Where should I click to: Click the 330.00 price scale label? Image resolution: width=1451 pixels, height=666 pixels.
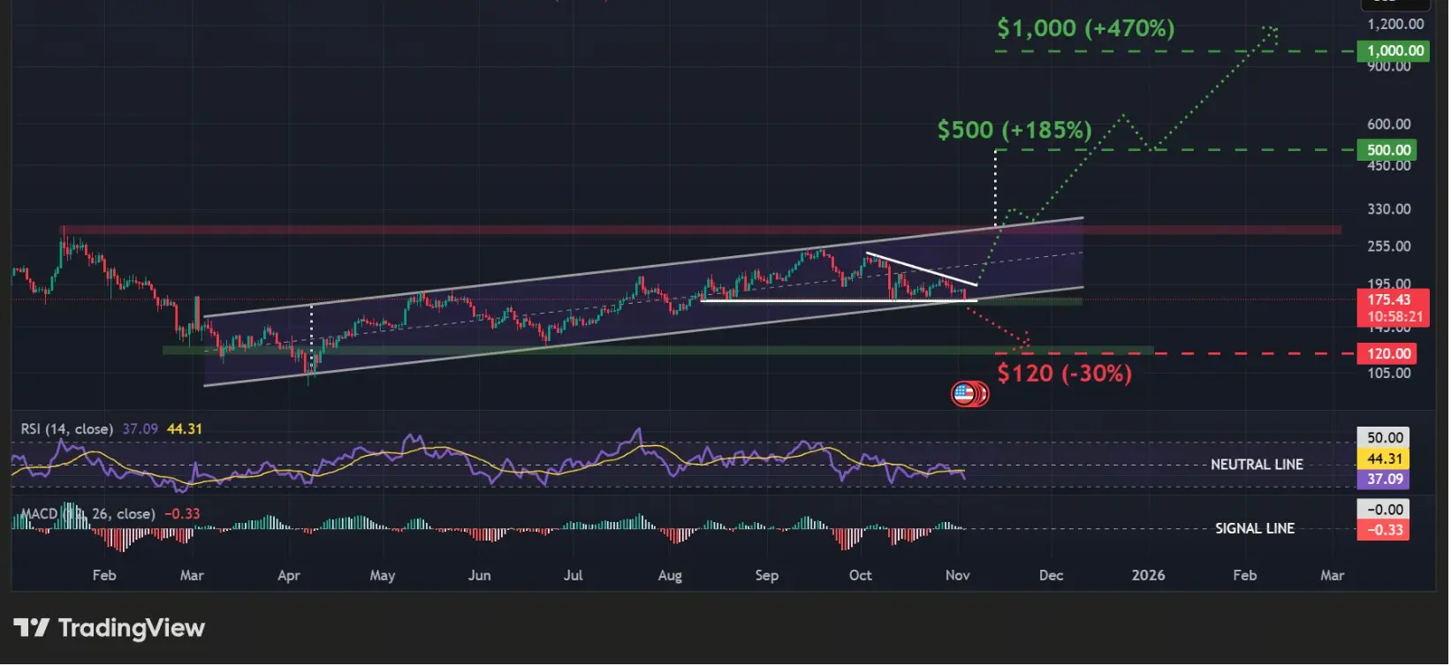(1389, 209)
